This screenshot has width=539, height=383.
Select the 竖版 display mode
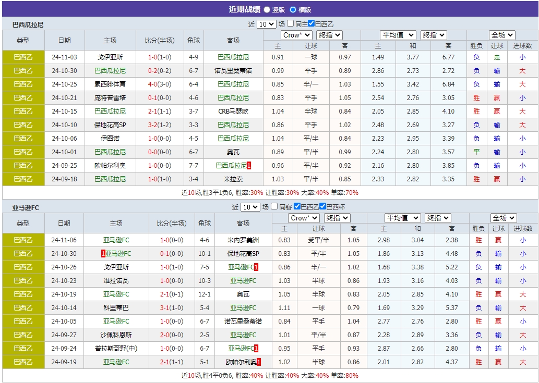(267, 9)
